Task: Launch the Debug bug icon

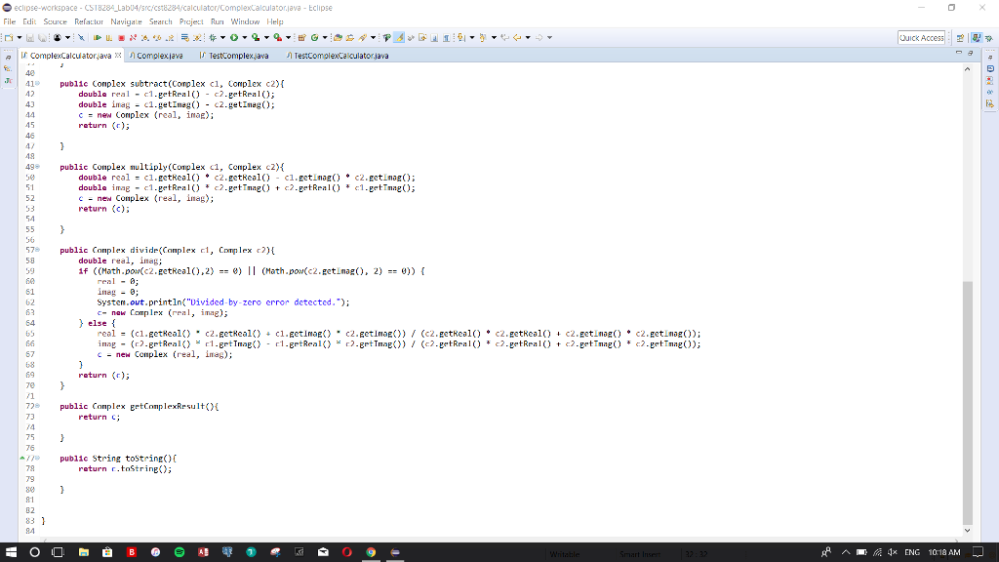Action: [212, 35]
